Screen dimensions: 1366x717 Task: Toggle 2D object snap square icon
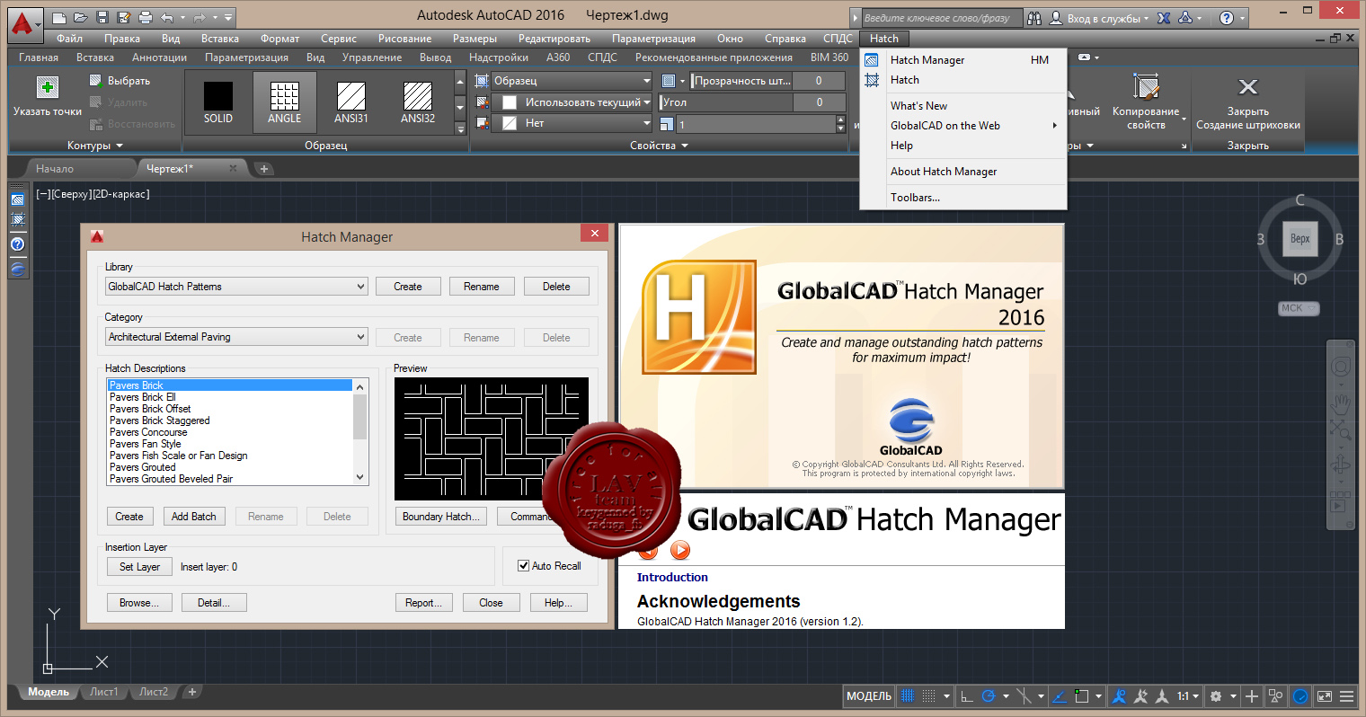pyautogui.click(x=1082, y=696)
